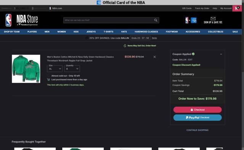This screenshot has height=150, width=244.
Task: Collapse the Coupon Applied section
Action: tap(221, 54)
